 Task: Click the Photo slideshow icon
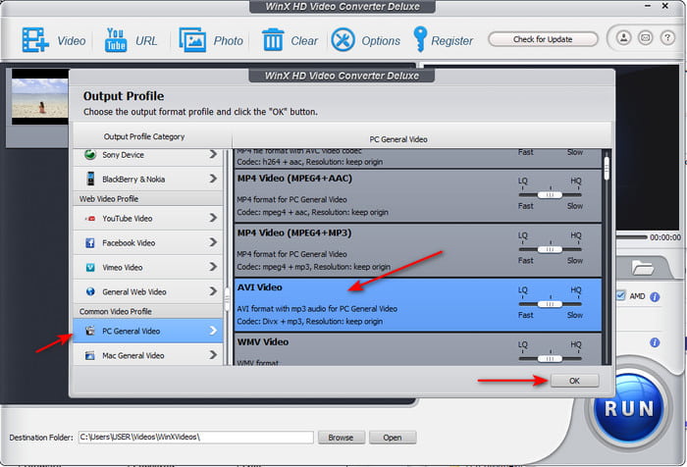[192, 40]
